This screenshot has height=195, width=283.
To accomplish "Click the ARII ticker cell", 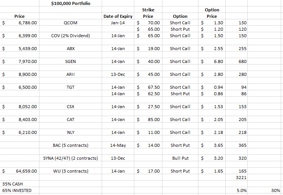I will point(71,74).
